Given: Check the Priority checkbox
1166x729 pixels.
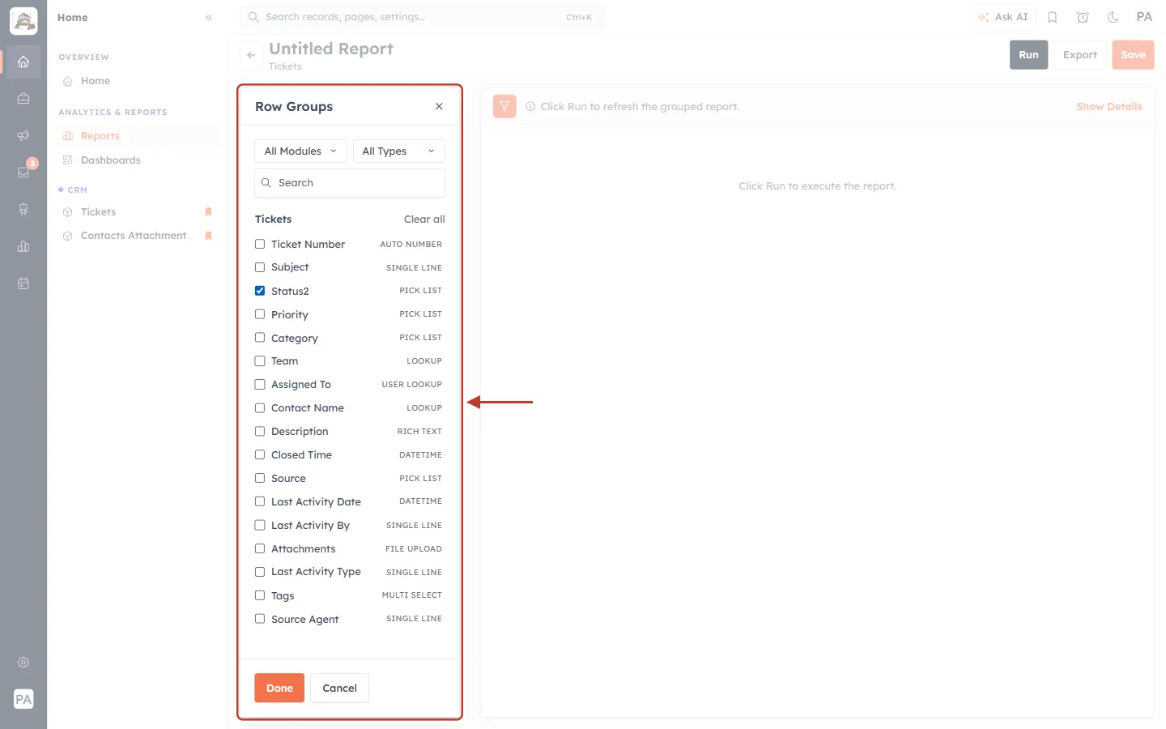Looking at the screenshot, I should click(260, 314).
